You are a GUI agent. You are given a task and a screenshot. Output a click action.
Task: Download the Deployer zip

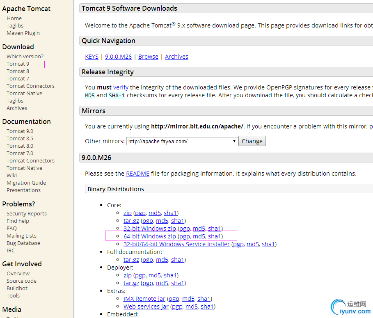pyautogui.click(x=128, y=275)
